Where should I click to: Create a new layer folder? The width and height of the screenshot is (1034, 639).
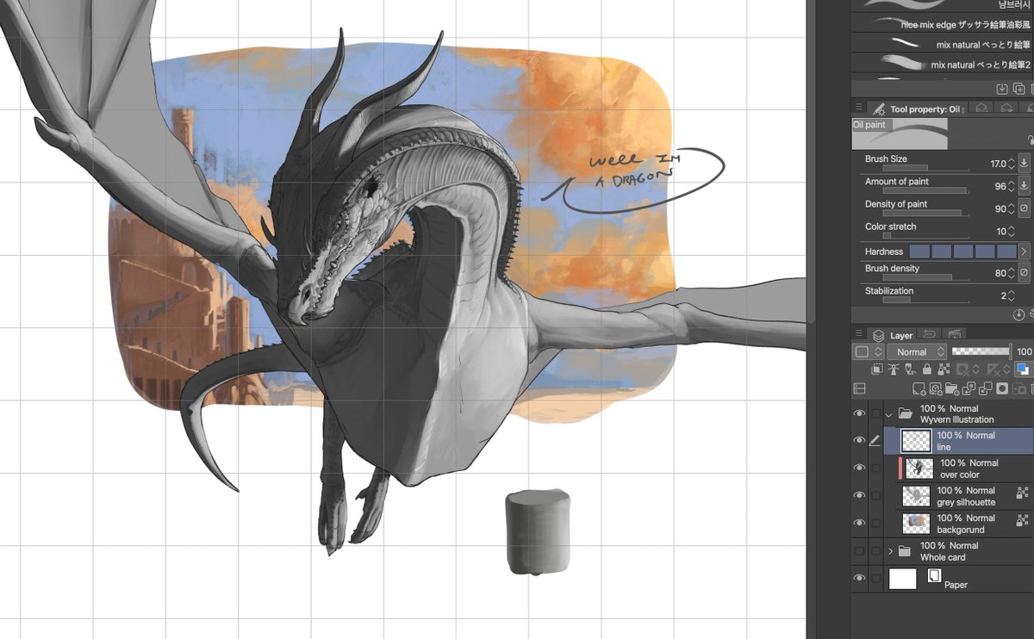(952, 389)
